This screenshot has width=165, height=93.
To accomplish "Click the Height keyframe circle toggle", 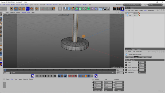I will tap(126, 65).
